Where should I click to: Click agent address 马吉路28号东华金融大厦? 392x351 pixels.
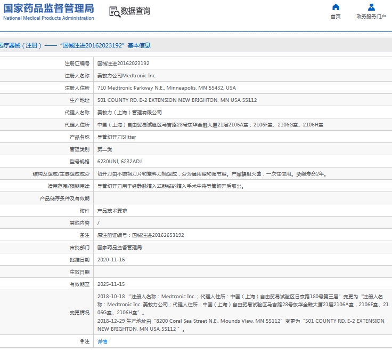click(x=210, y=125)
